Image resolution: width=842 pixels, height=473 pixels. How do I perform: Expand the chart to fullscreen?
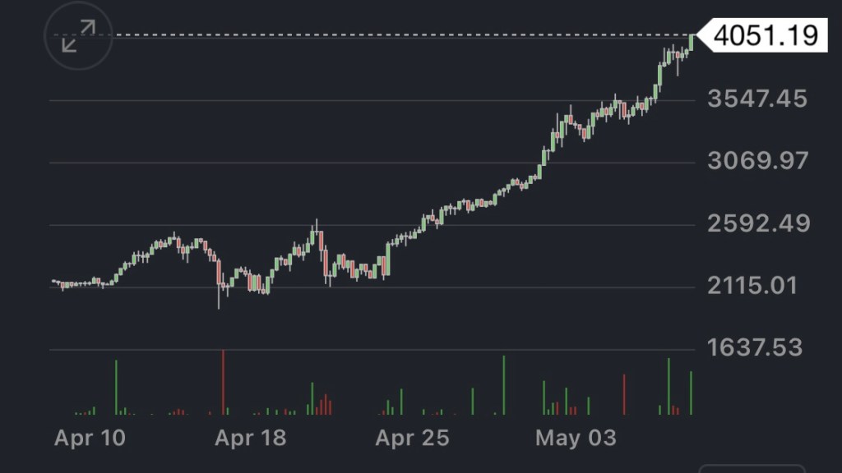(x=78, y=36)
